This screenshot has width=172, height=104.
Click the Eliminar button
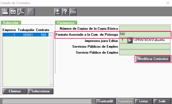pos(15,91)
